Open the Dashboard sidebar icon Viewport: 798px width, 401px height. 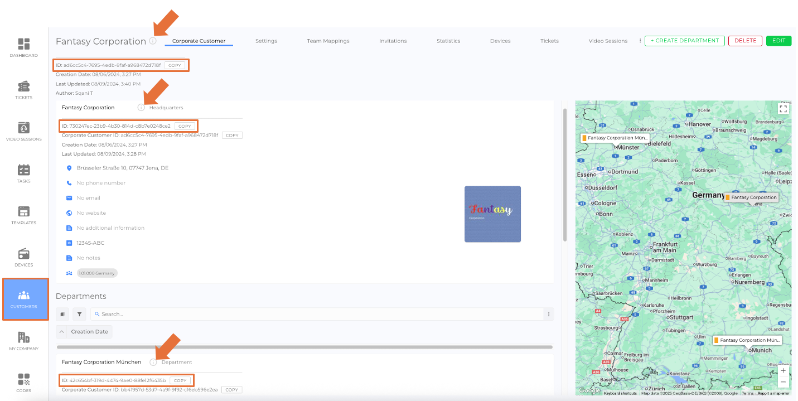tap(24, 47)
